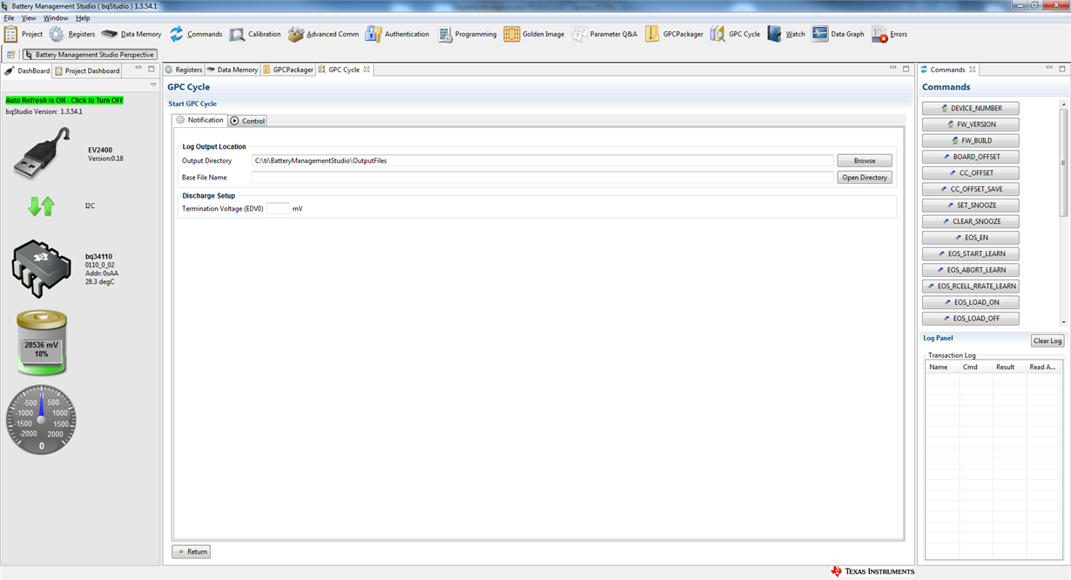Send the EOS_LOAD_OFF command
This screenshot has height=580, width=1071.
(970, 318)
